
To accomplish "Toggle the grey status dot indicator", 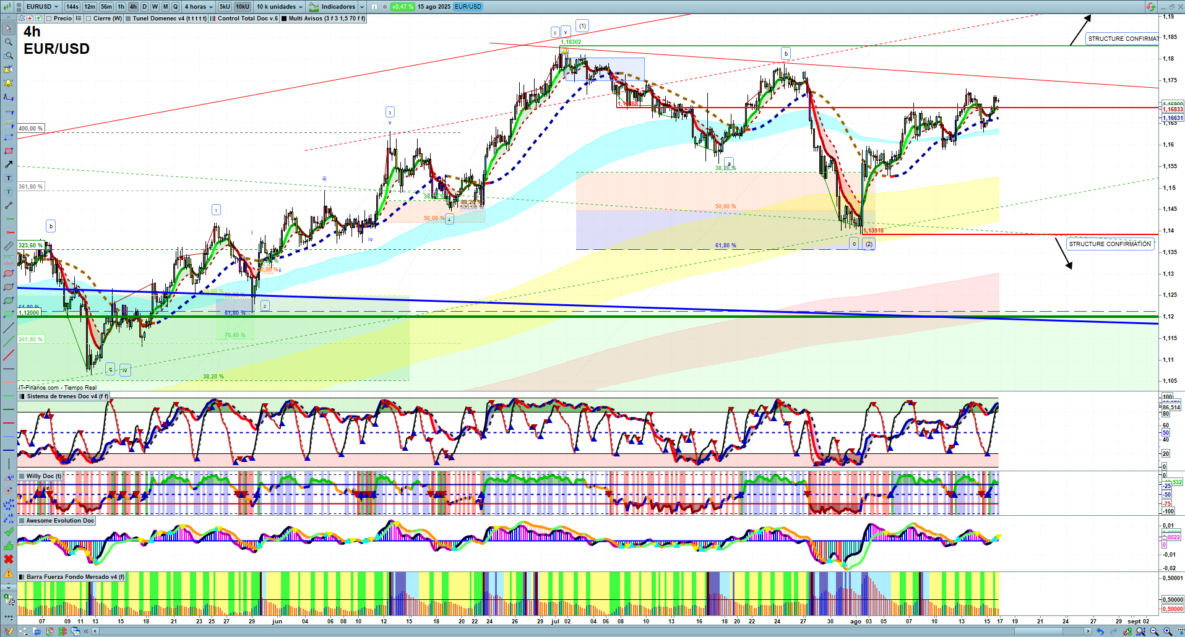I will coord(385,7).
